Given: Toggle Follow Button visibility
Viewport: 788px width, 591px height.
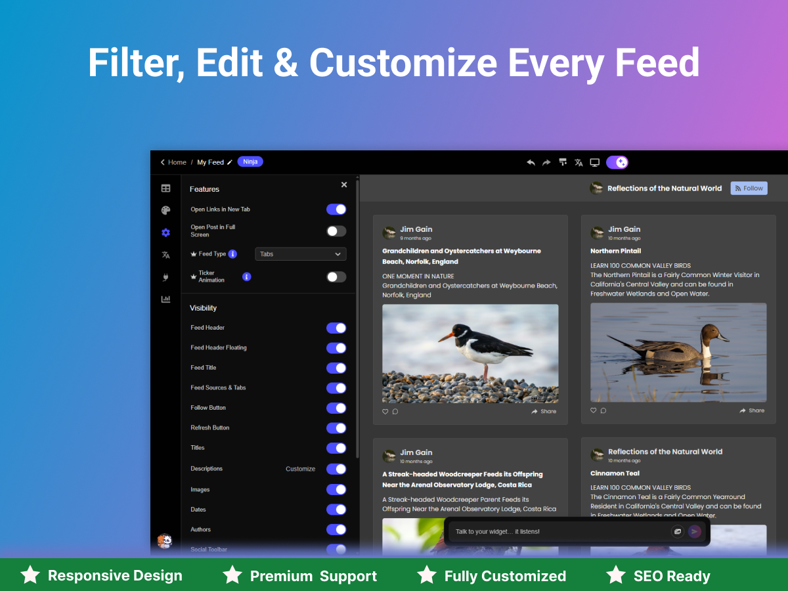Looking at the screenshot, I should coord(336,408).
